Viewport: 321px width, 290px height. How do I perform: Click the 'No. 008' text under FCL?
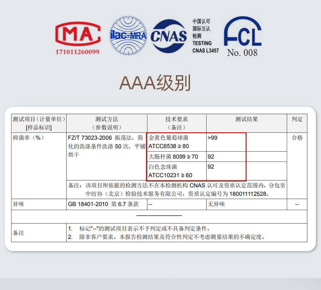click(x=242, y=53)
